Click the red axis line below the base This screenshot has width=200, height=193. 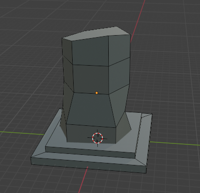[x=83, y=179]
